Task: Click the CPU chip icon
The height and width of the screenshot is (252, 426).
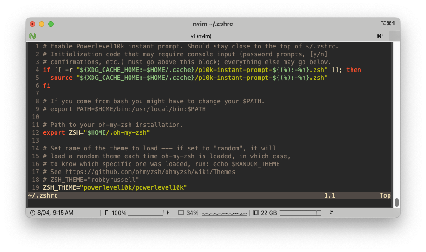Action: point(181,213)
